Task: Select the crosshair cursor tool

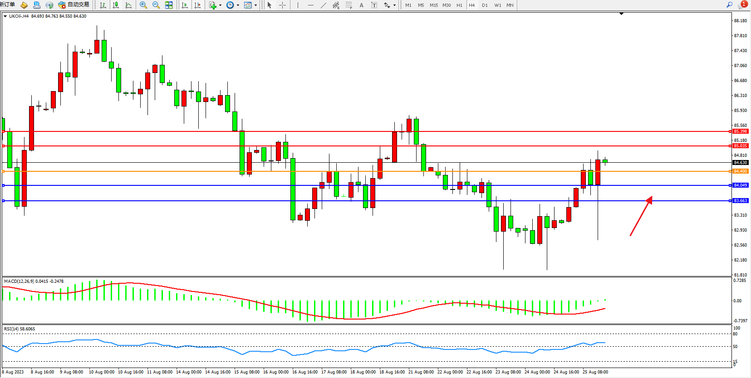Action: coord(282,5)
